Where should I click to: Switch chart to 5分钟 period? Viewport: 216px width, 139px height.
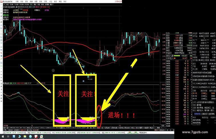[11, 4]
